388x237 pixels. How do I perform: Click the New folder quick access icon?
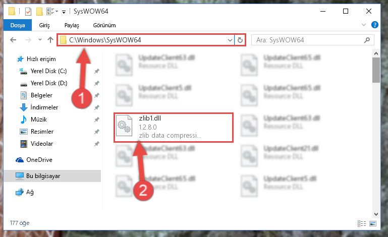point(39,12)
